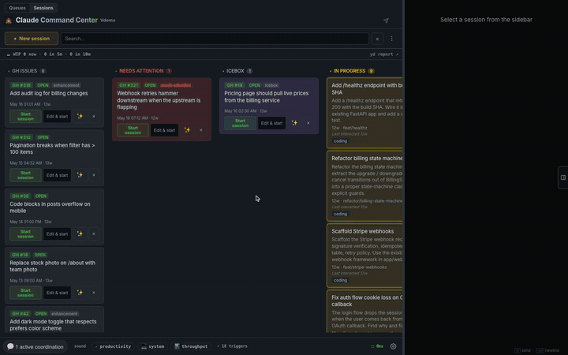Click the Claude Command Center logo icon

pos(9,21)
